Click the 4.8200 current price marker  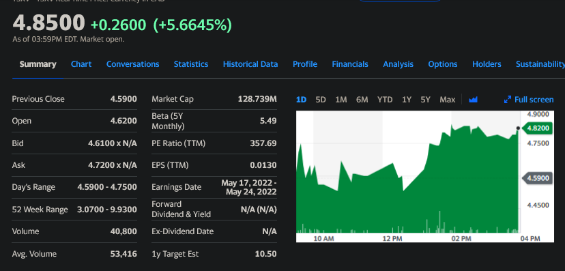(x=537, y=128)
